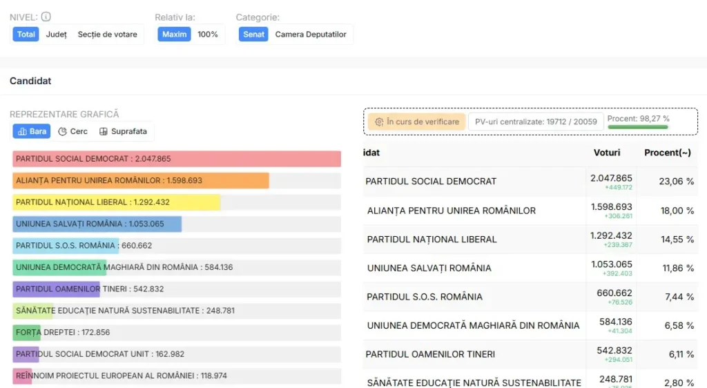Select Secție de votare level
The height and width of the screenshot is (388, 707).
[107, 35]
